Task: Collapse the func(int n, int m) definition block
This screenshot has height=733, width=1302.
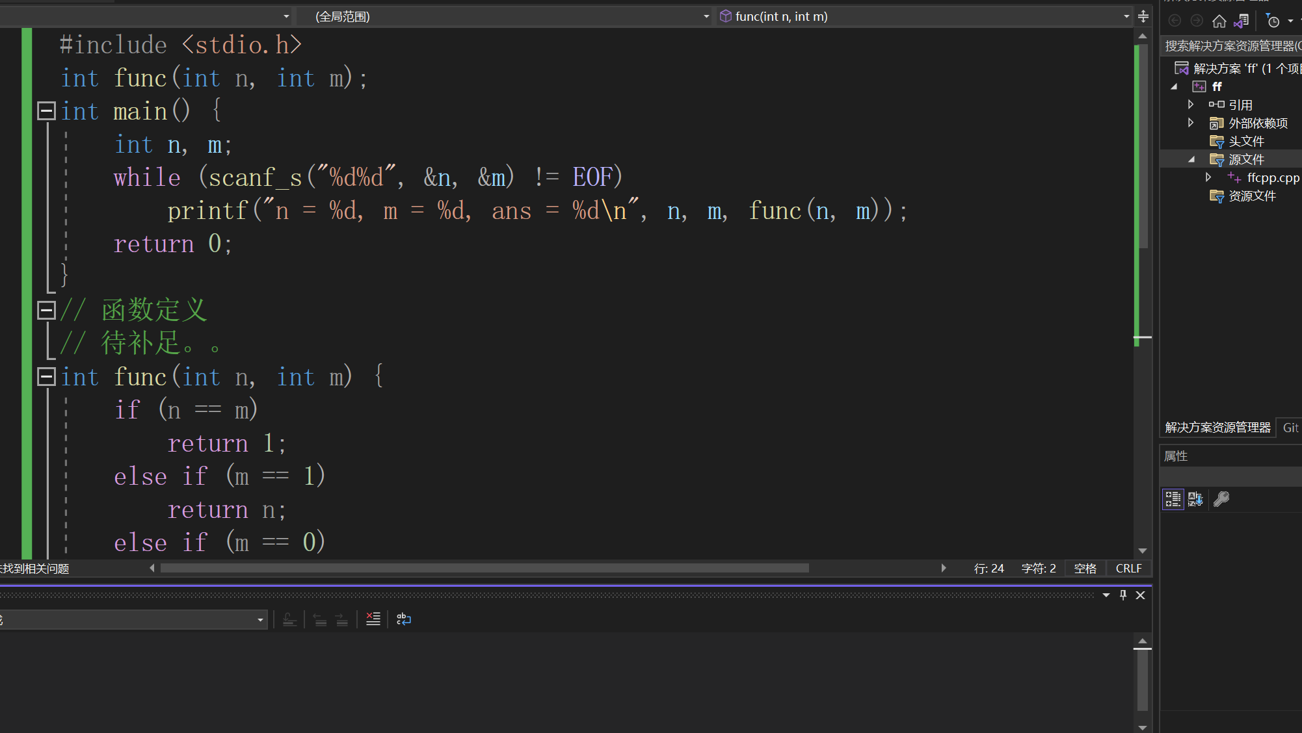Action: (x=46, y=377)
